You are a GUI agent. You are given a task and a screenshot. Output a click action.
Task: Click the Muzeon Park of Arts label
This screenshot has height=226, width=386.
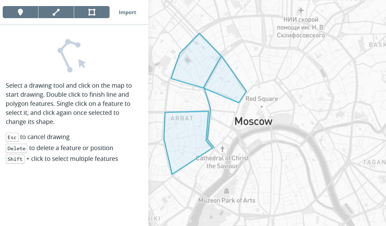coord(227,200)
